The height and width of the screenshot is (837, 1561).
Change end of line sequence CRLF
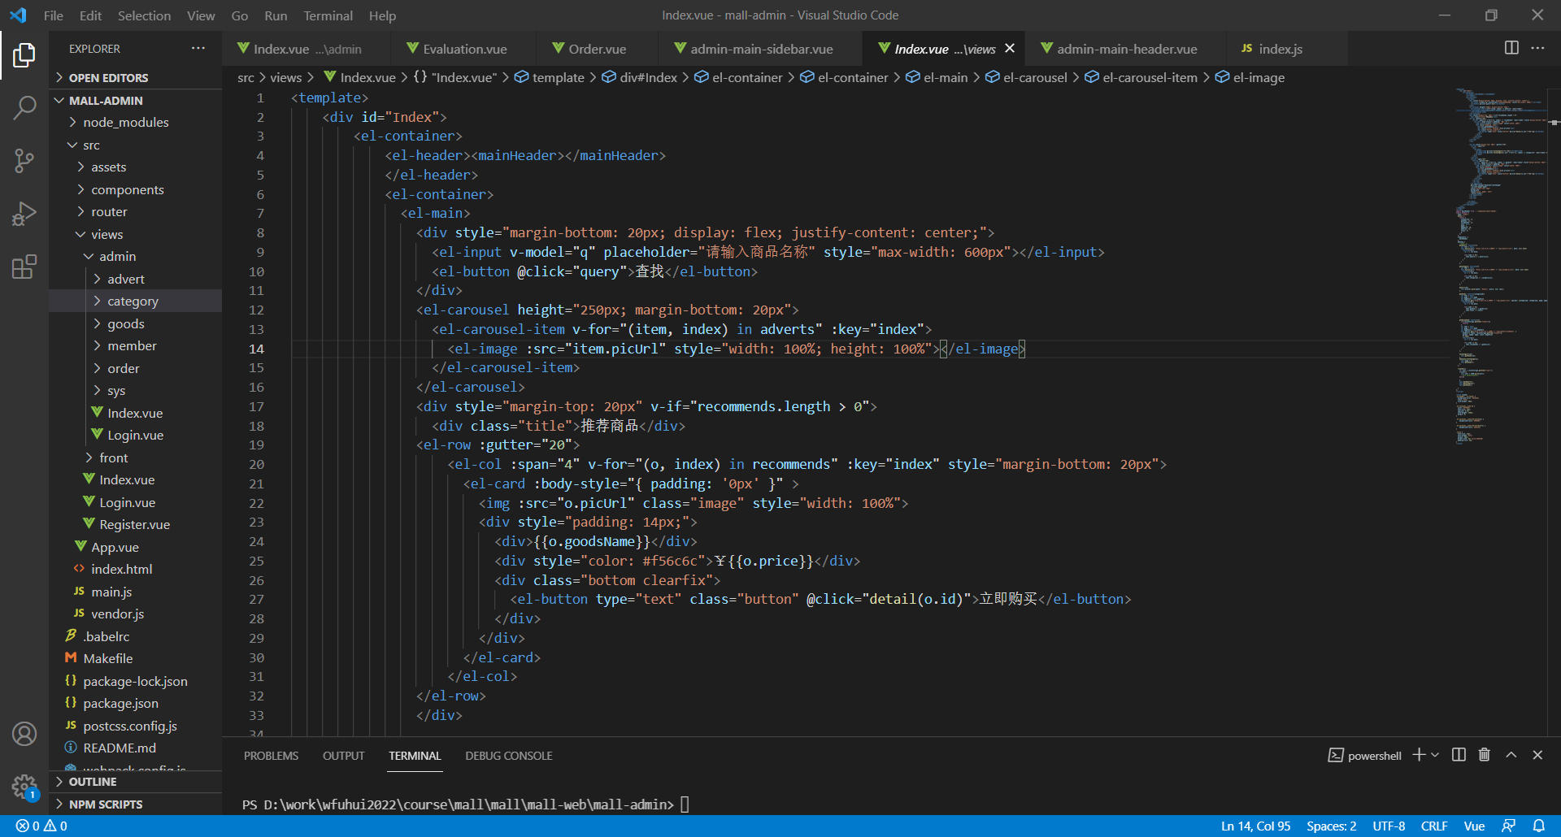1434,826
